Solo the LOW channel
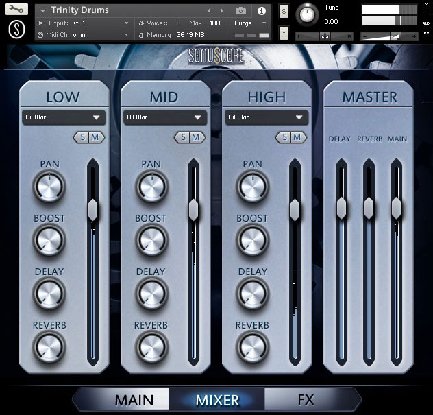Viewport: 433px width, 415px height. 84,138
